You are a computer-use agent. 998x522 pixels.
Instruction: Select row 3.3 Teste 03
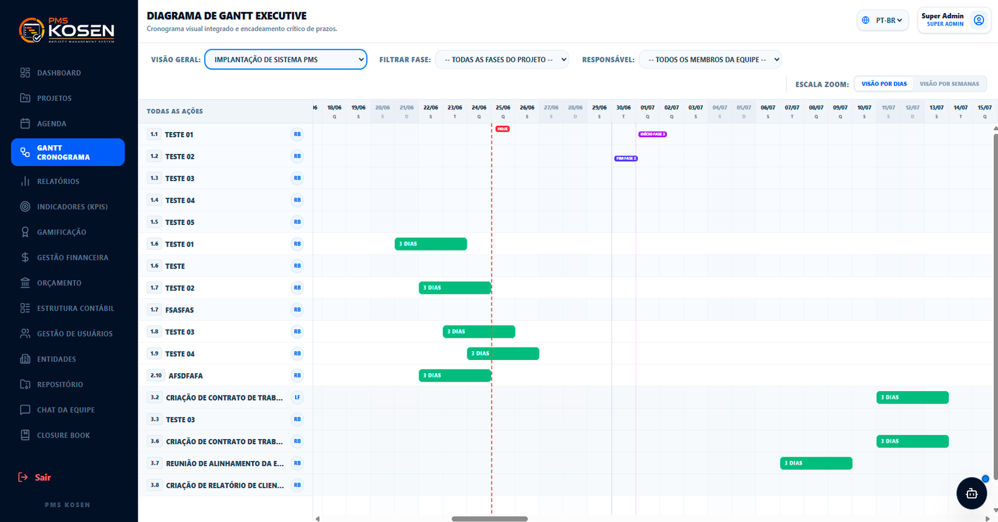(225, 419)
